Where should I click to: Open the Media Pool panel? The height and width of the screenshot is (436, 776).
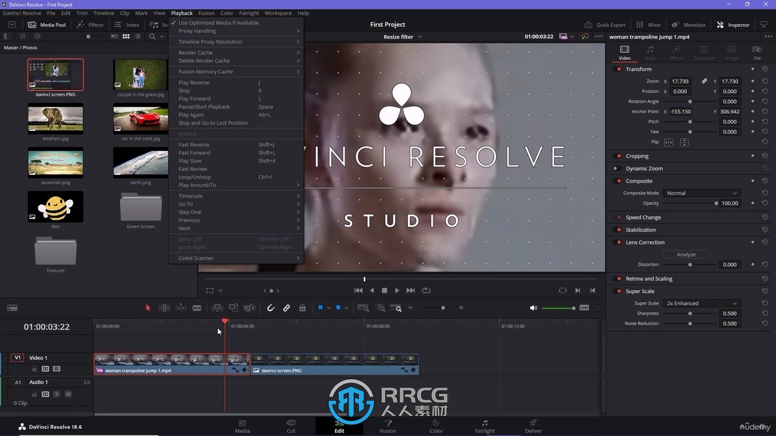47,25
